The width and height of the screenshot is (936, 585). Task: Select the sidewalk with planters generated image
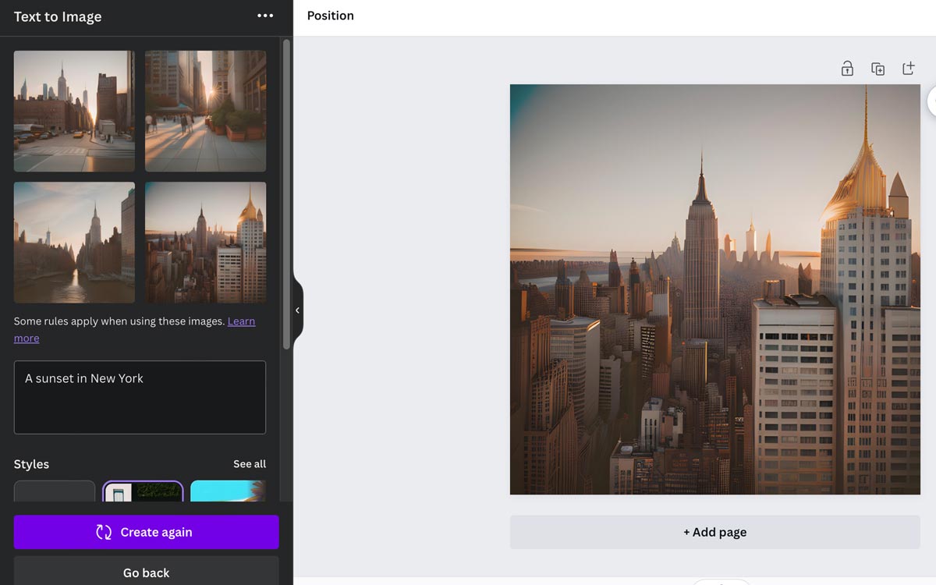[x=205, y=111]
